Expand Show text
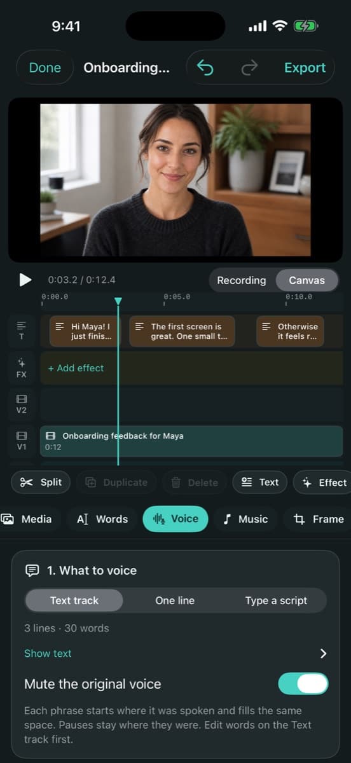 [x=48, y=653]
